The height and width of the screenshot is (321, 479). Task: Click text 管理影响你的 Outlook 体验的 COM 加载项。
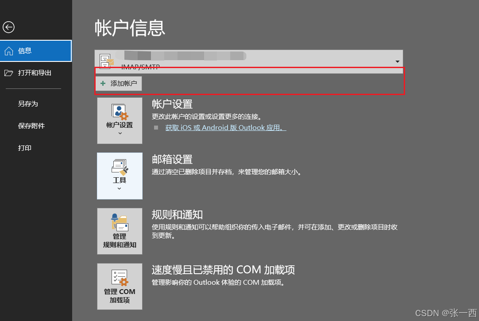point(218,283)
